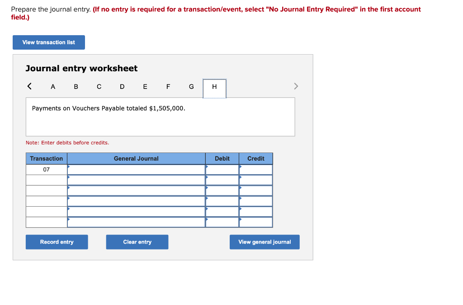Click the General Journal column header

136,158
